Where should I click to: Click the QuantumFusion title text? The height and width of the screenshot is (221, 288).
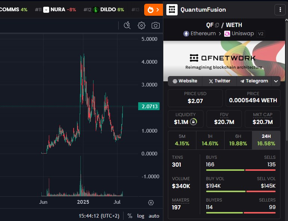click(x=203, y=10)
